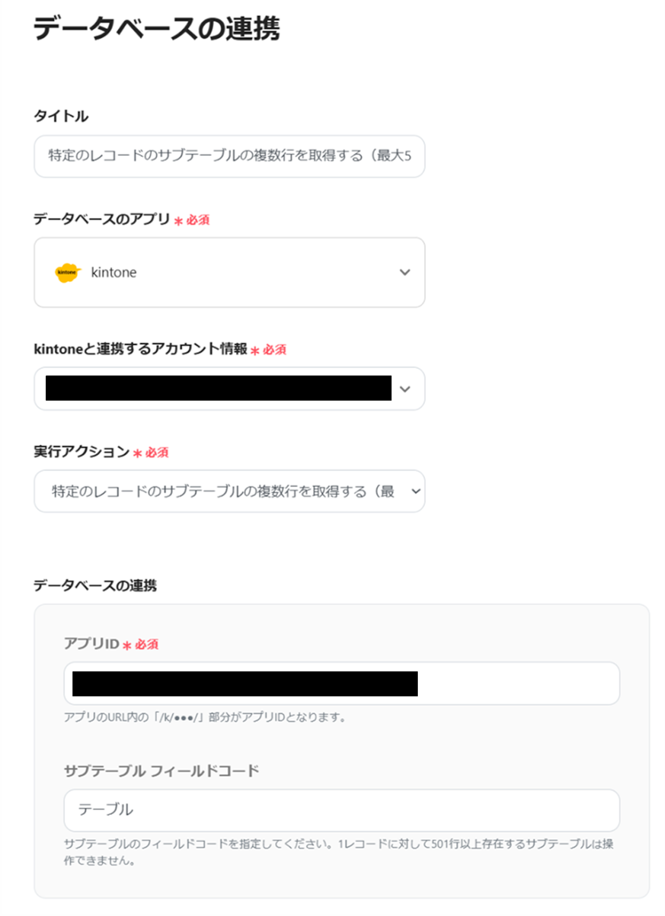Click the サブテーブル フィールドコード label

(x=161, y=771)
